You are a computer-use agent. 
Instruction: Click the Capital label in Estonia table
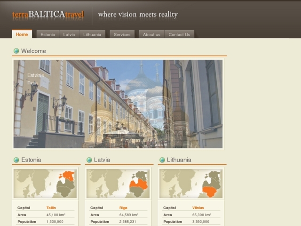(x=24, y=208)
